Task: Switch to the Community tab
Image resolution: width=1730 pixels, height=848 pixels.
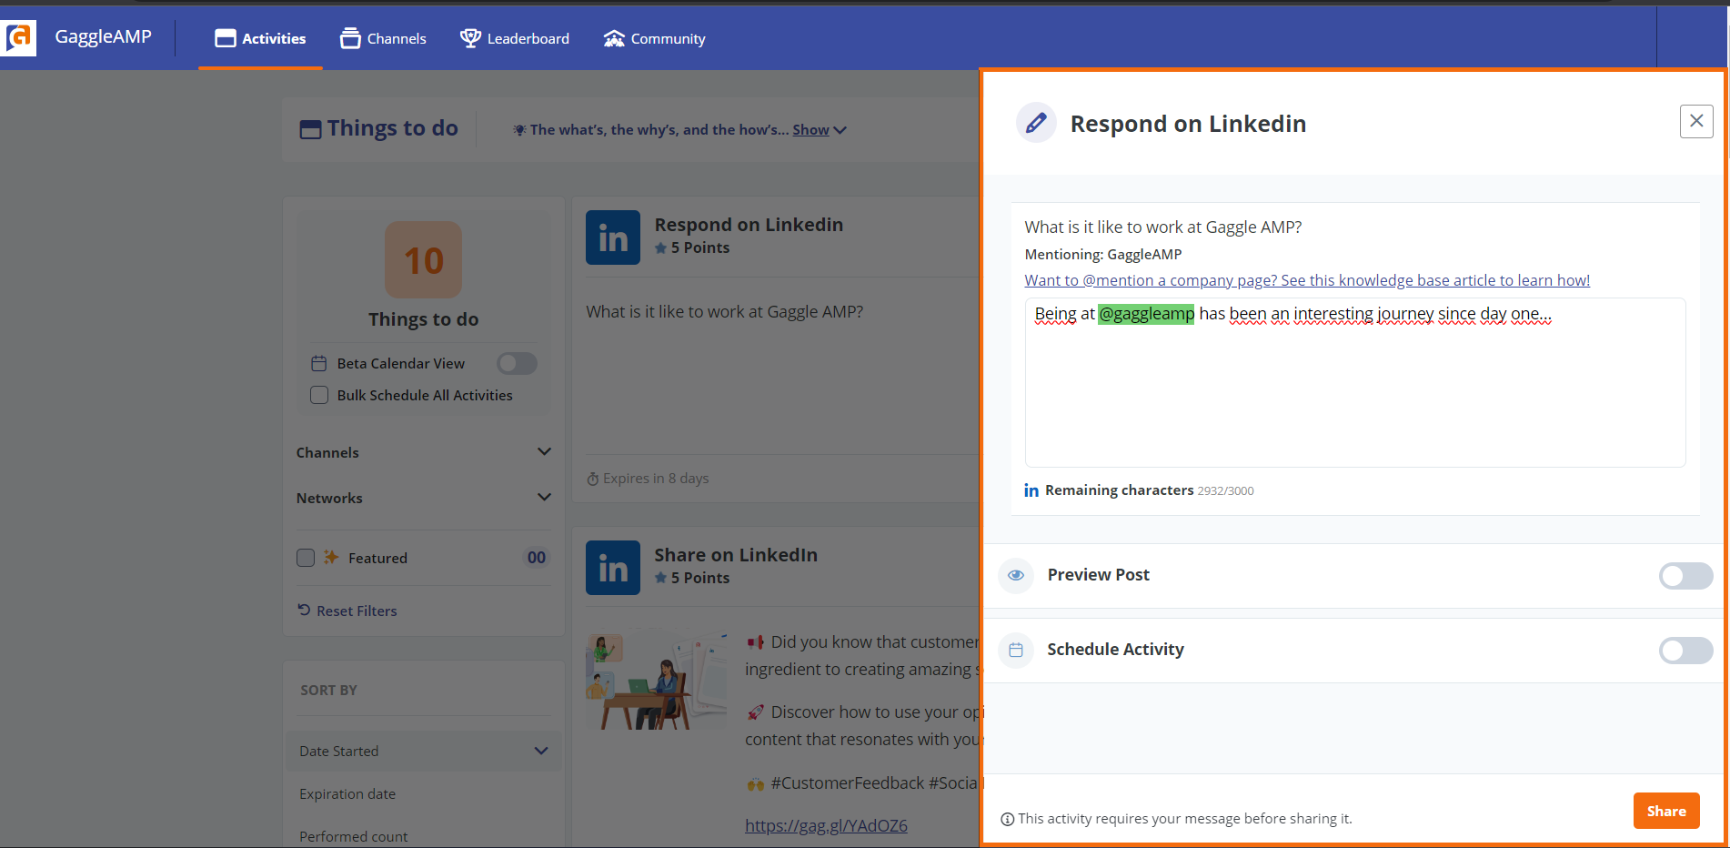Action: click(654, 38)
